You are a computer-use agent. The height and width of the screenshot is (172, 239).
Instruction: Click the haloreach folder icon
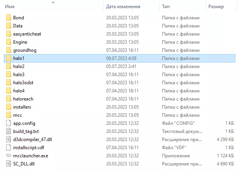[9, 99]
